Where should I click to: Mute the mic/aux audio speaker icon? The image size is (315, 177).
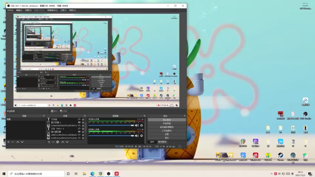click(137, 136)
